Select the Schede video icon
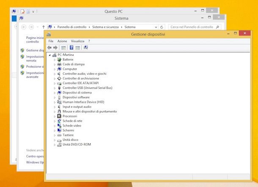The height and width of the screenshot is (187, 258). click(x=59, y=126)
